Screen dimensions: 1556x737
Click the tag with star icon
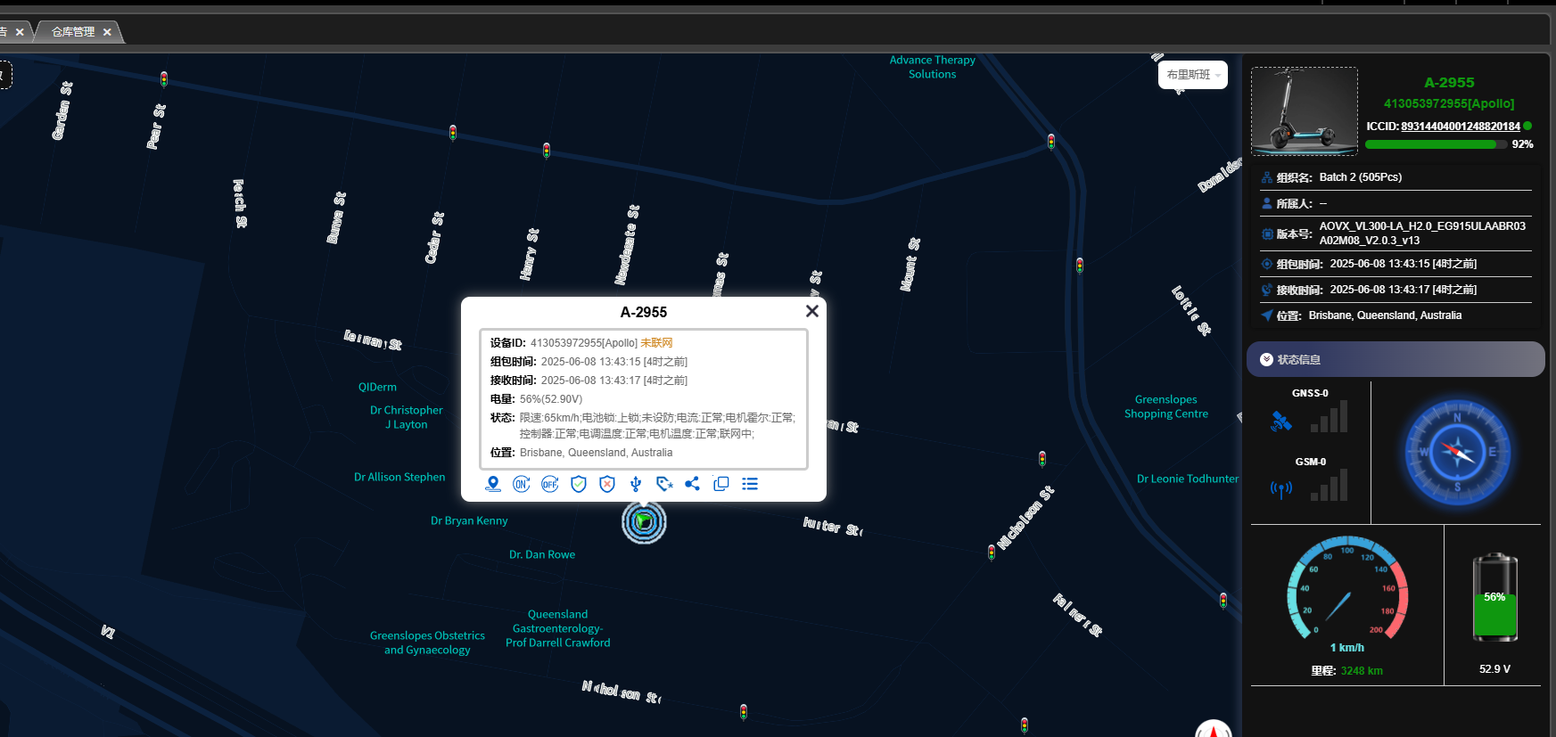point(664,484)
